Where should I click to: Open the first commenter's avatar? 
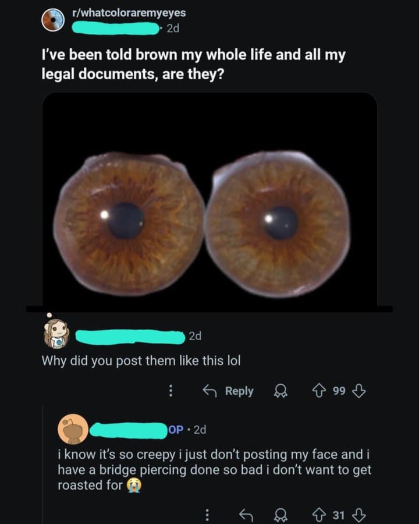[56, 333]
